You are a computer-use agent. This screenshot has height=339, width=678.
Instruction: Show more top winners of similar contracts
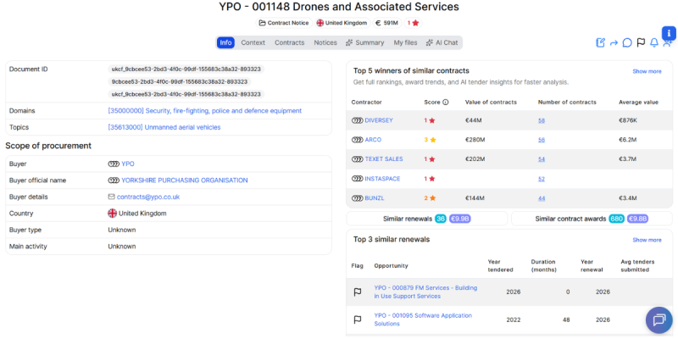pyautogui.click(x=647, y=71)
